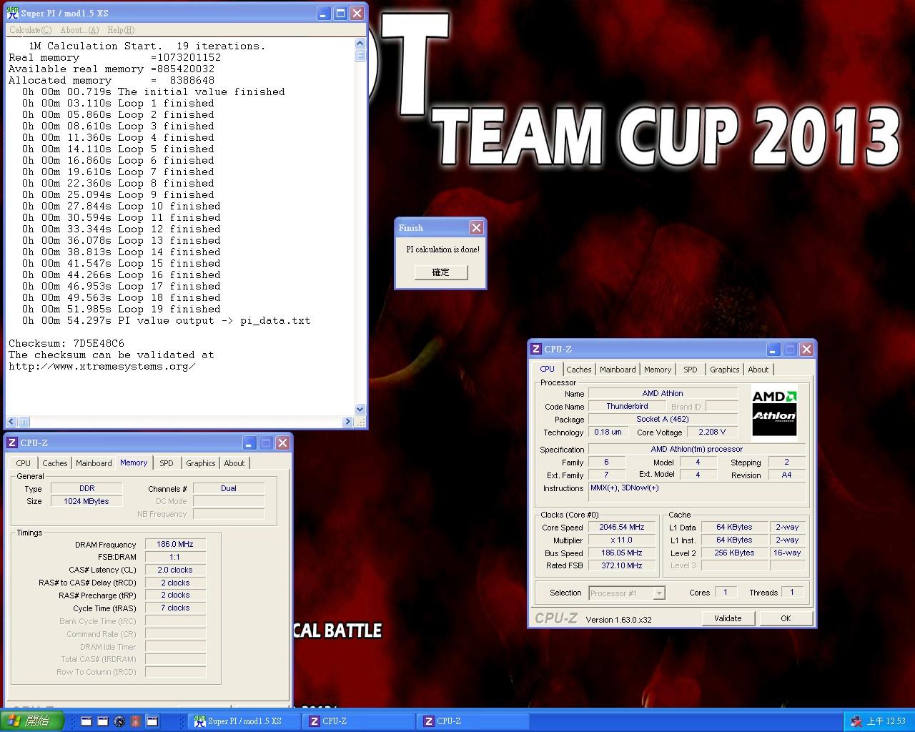Minimize the Super PI window
This screenshot has width=915, height=732.
click(x=323, y=13)
